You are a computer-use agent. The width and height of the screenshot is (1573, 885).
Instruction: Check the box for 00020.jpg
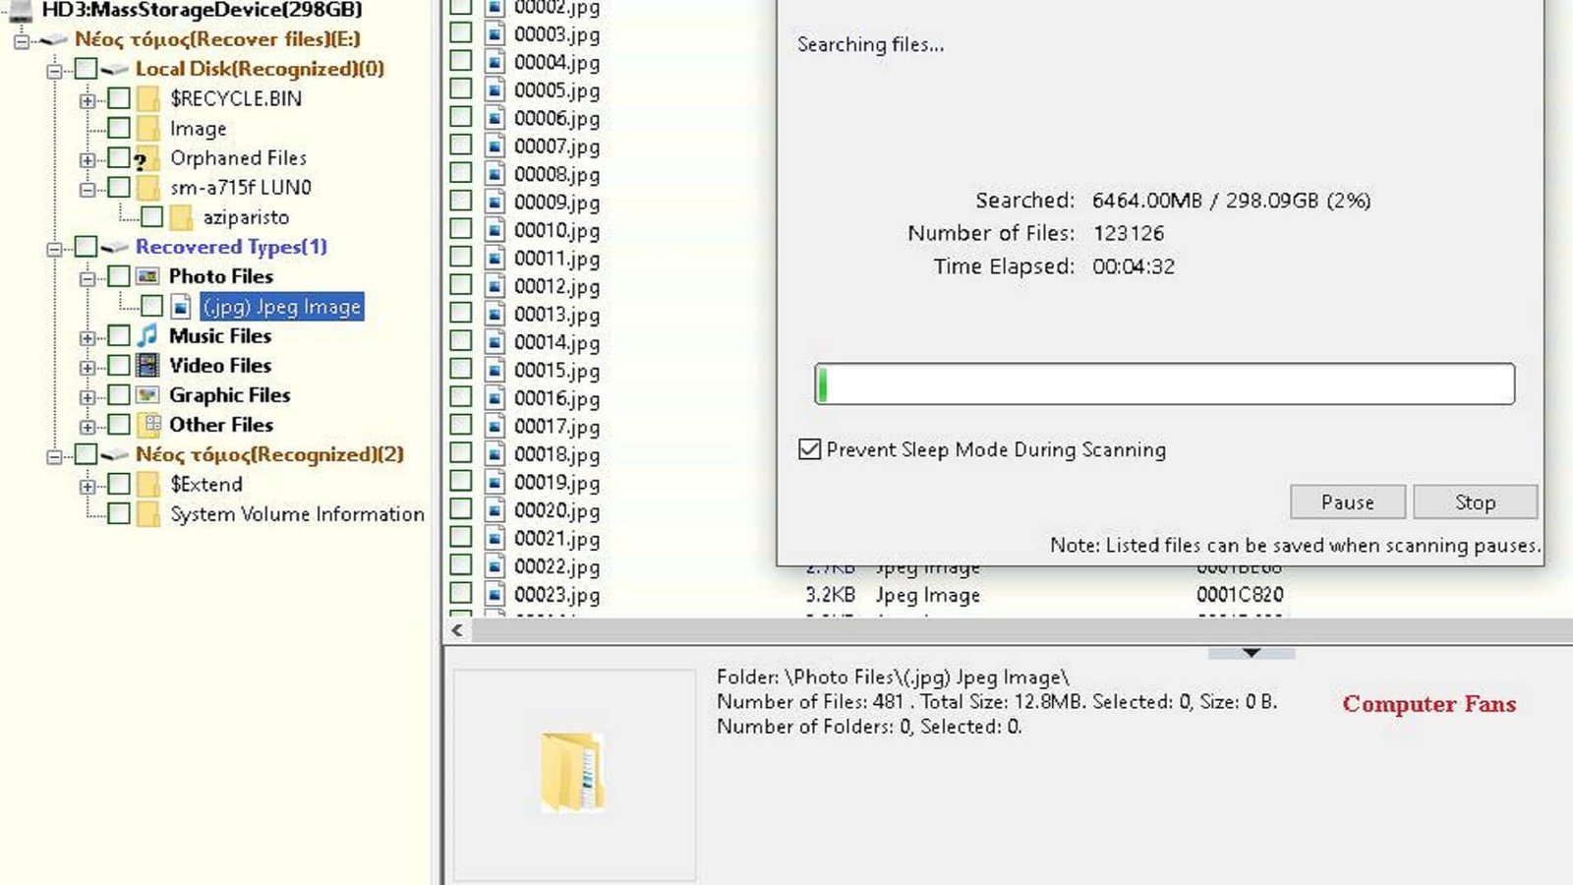461,509
